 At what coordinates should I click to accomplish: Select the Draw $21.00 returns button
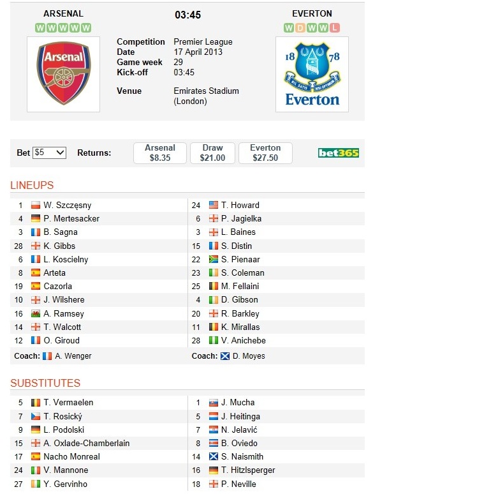point(212,153)
